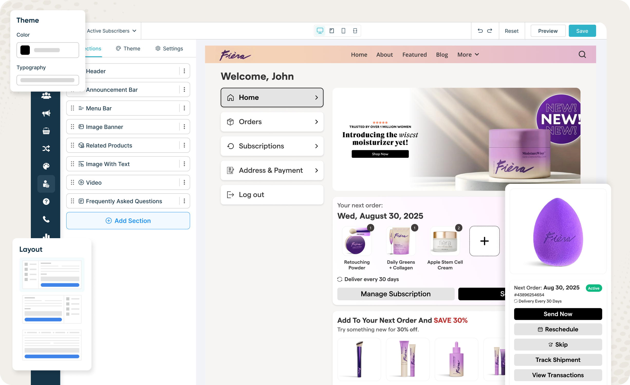Click the black color swatch
Image resolution: width=630 pixels, height=385 pixels.
pos(25,50)
